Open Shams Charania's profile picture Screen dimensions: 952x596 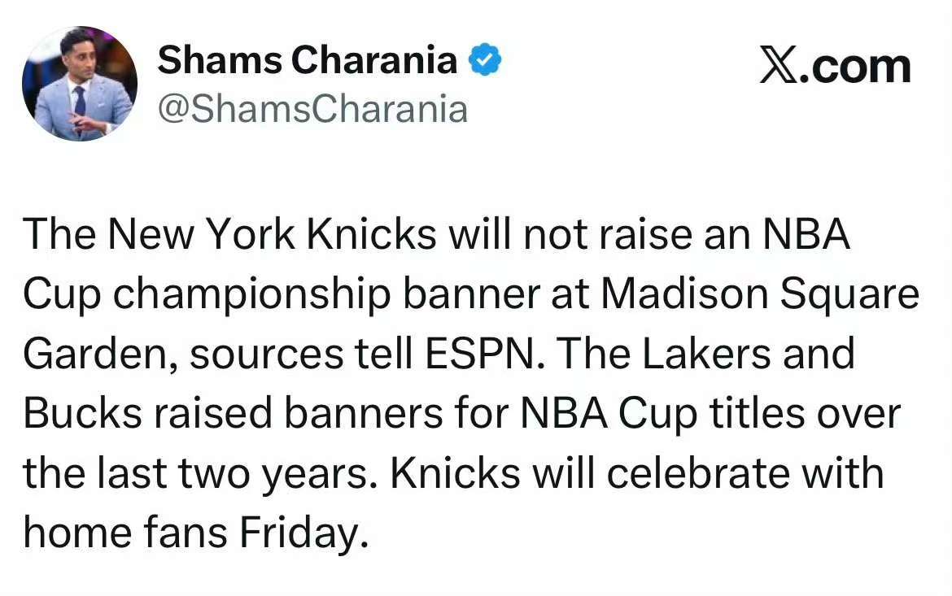tap(80, 84)
